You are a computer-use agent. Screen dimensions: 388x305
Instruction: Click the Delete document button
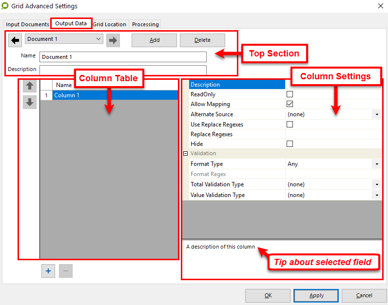pos(202,40)
